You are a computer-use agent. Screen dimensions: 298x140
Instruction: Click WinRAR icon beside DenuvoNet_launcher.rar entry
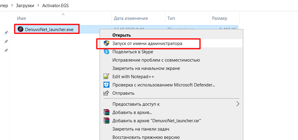tap(106, 120)
